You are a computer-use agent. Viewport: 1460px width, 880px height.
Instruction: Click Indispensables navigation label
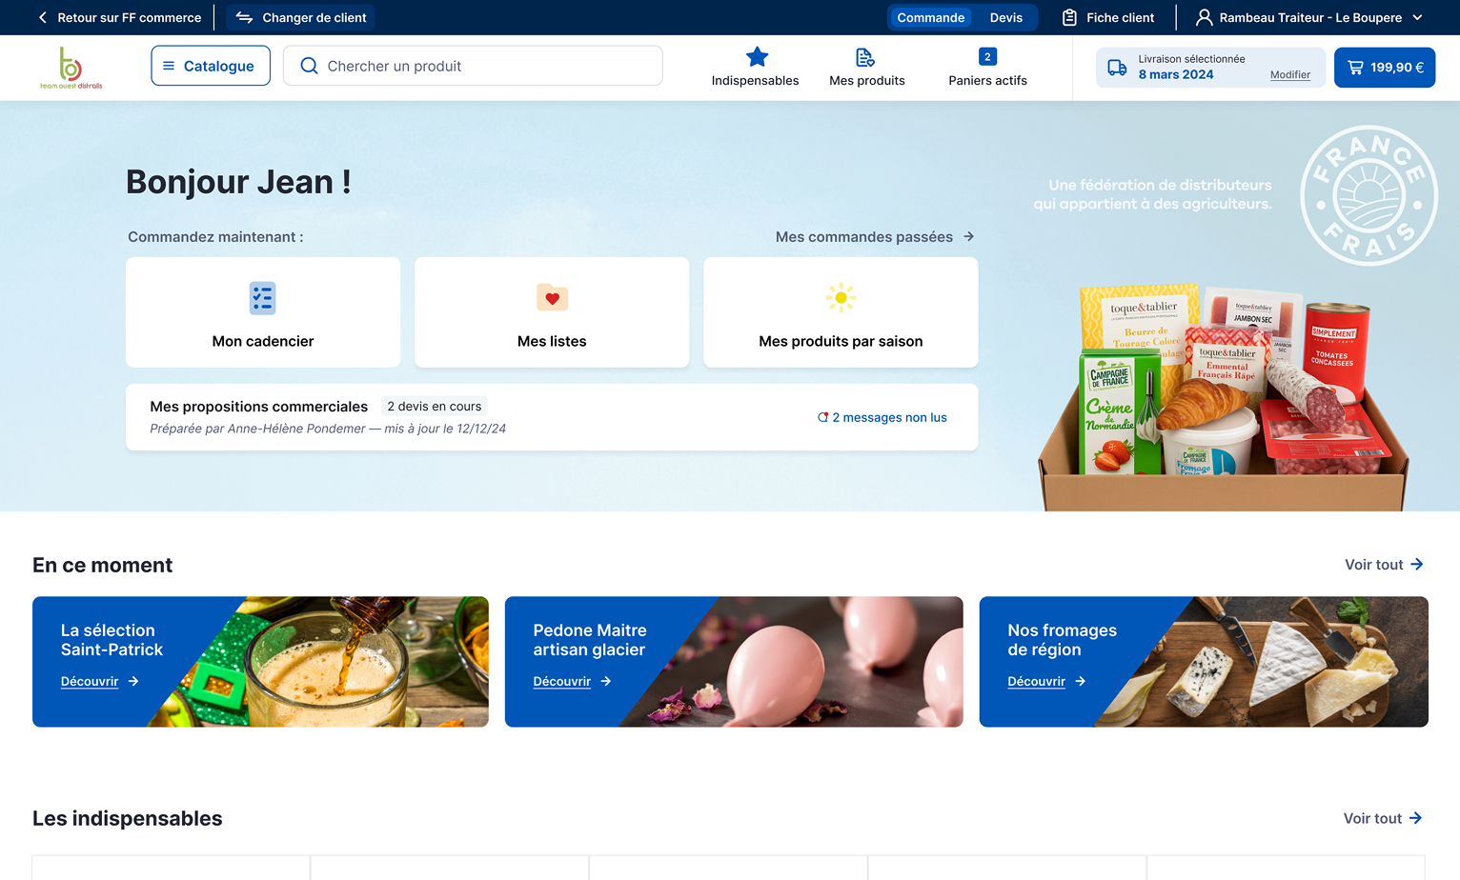click(x=756, y=81)
